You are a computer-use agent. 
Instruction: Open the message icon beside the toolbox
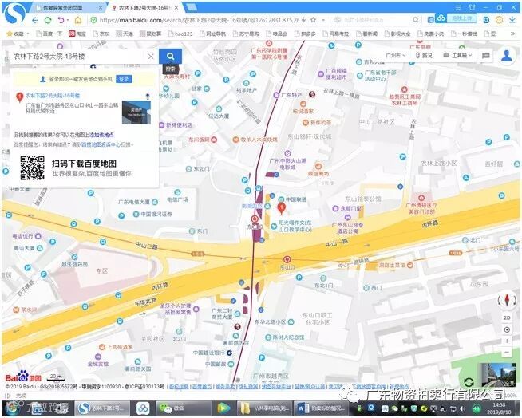point(486,56)
